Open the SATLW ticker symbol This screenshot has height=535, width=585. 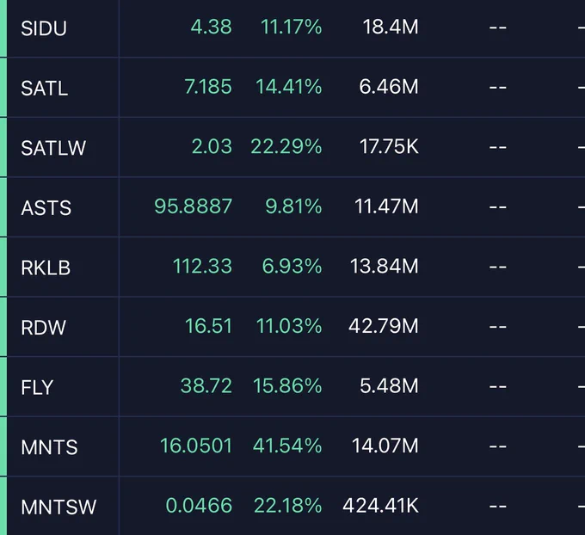(53, 148)
